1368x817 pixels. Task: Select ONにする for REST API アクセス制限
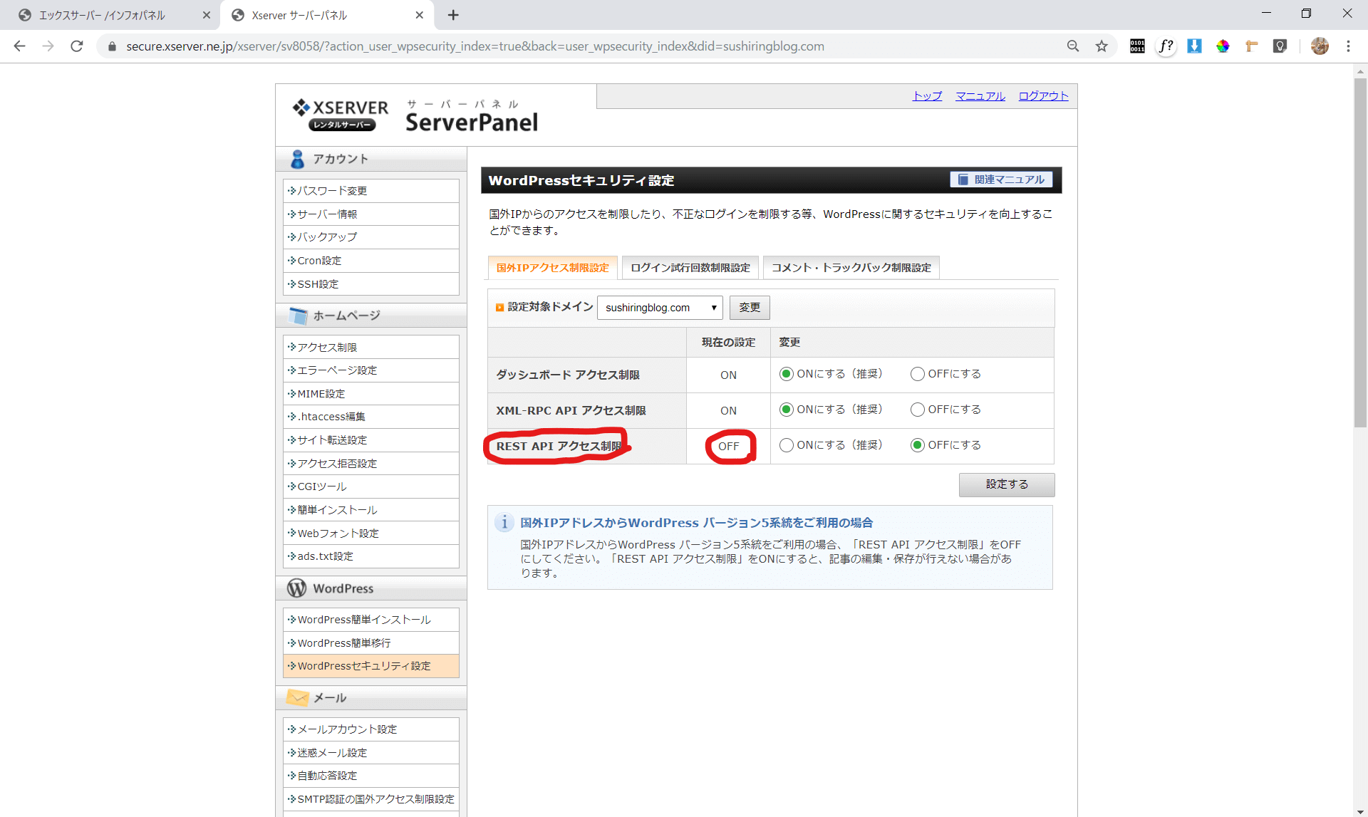(787, 445)
